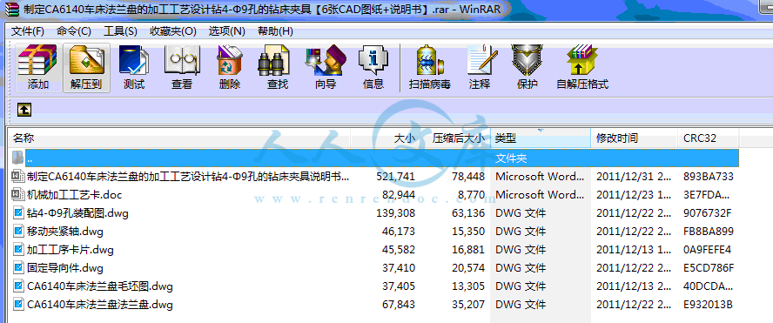Click the icon of CA6140车床法兰盘毛坯图.dwg
773x323 pixels.
pos(18,286)
